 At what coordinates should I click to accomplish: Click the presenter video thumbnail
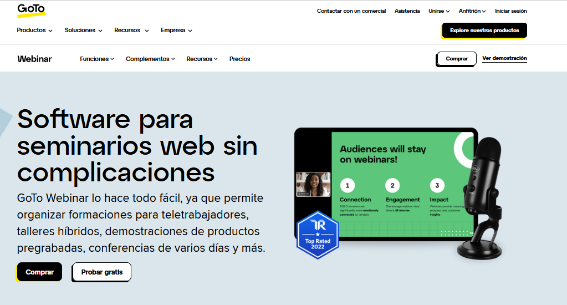tap(313, 184)
